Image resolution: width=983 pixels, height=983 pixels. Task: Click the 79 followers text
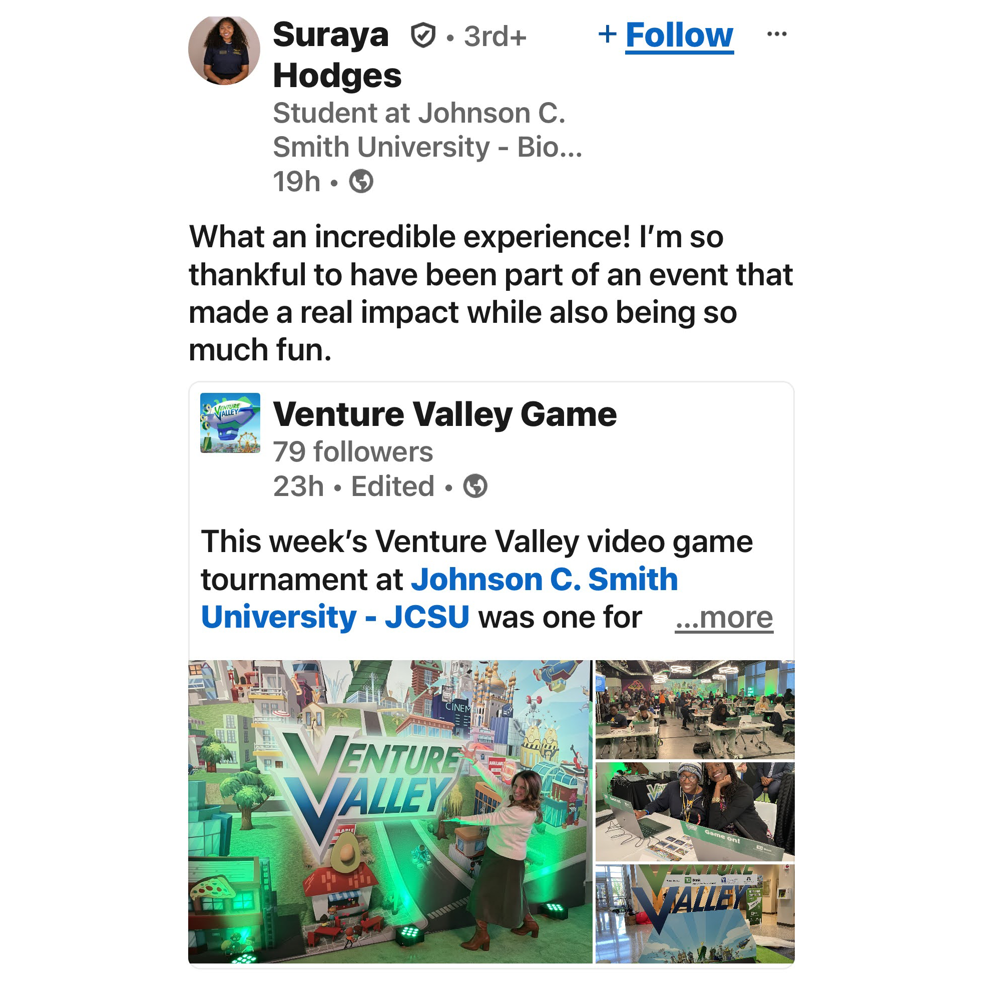tap(352, 452)
